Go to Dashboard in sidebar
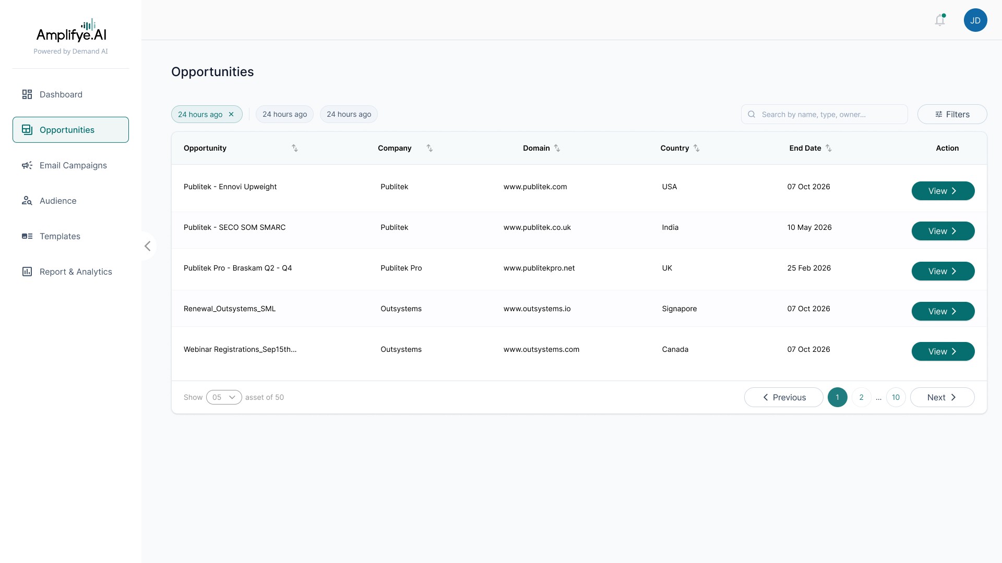The height and width of the screenshot is (563, 1002). (61, 94)
